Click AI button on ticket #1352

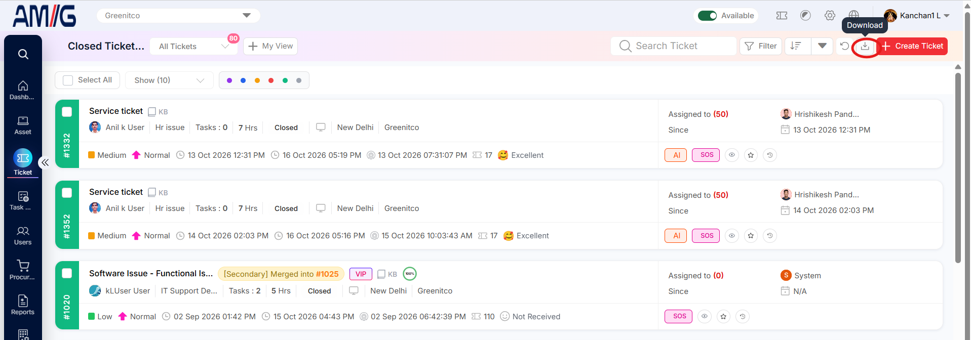(x=676, y=236)
